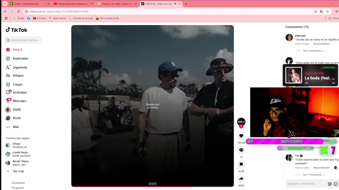Open Emerson's profile picture
Image resolution: width=339 pixels, height=190 pixels.
click(289, 37)
